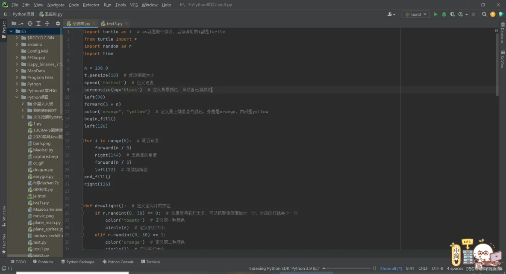506x274 pixels.
Task: Open the VCS menu
Action: pos(134,5)
